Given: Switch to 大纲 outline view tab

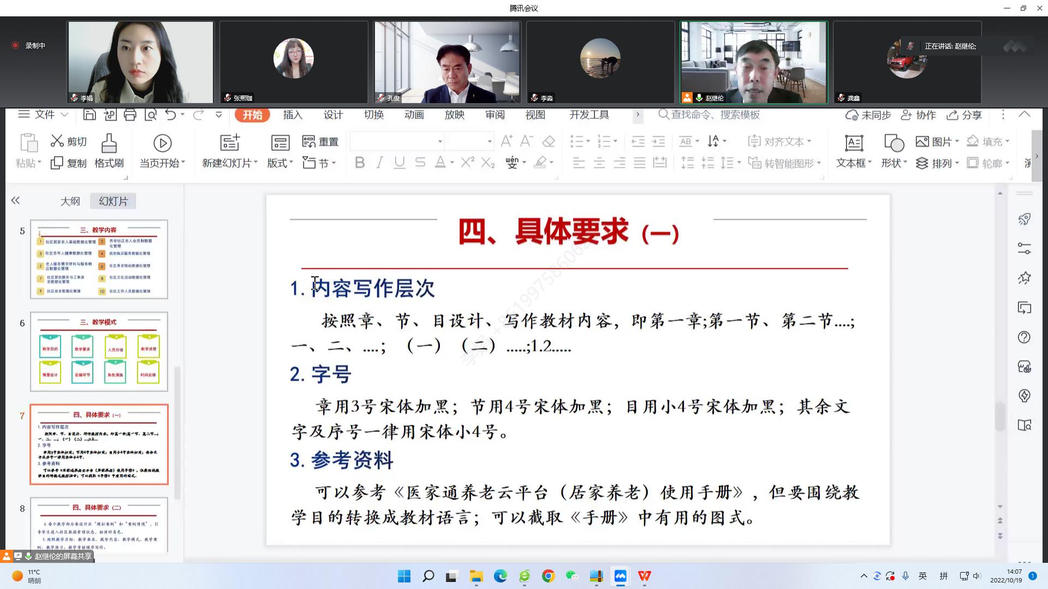Looking at the screenshot, I should point(70,201).
